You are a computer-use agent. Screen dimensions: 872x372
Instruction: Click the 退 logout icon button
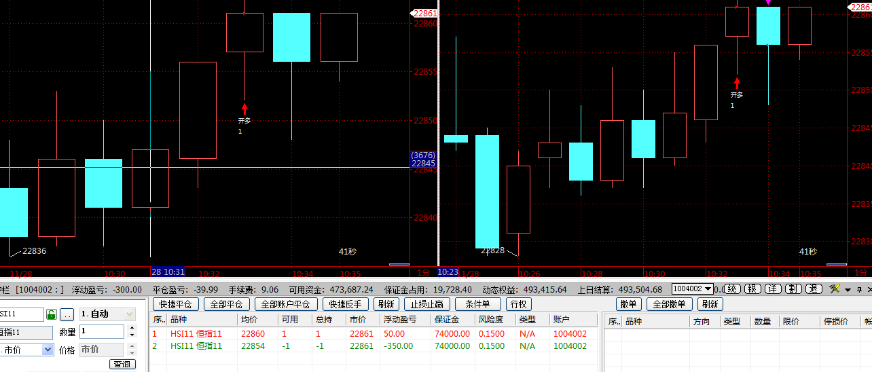pyautogui.click(x=814, y=289)
